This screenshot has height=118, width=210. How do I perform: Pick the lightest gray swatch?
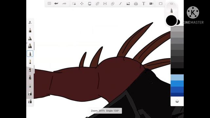177,29
